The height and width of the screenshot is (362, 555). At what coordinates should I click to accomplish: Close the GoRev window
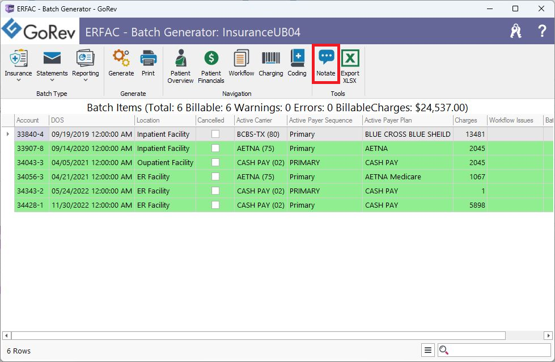click(x=541, y=9)
